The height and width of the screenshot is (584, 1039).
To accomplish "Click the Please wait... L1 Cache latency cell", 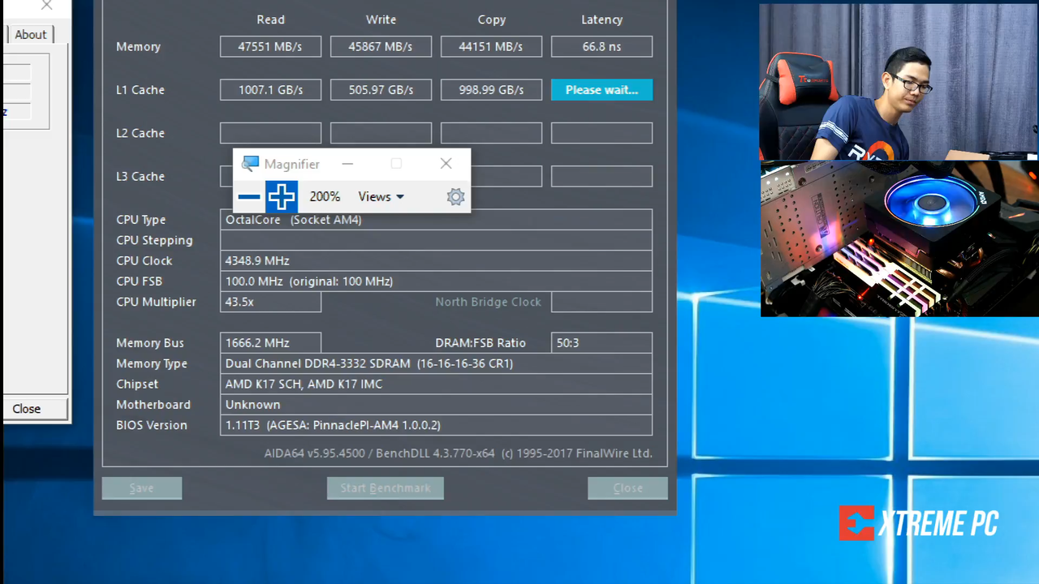I will coord(601,90).
